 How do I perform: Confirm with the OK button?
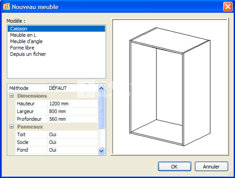click(175, 167)
